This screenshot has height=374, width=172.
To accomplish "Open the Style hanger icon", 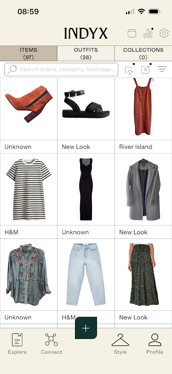I will point(120,344).
